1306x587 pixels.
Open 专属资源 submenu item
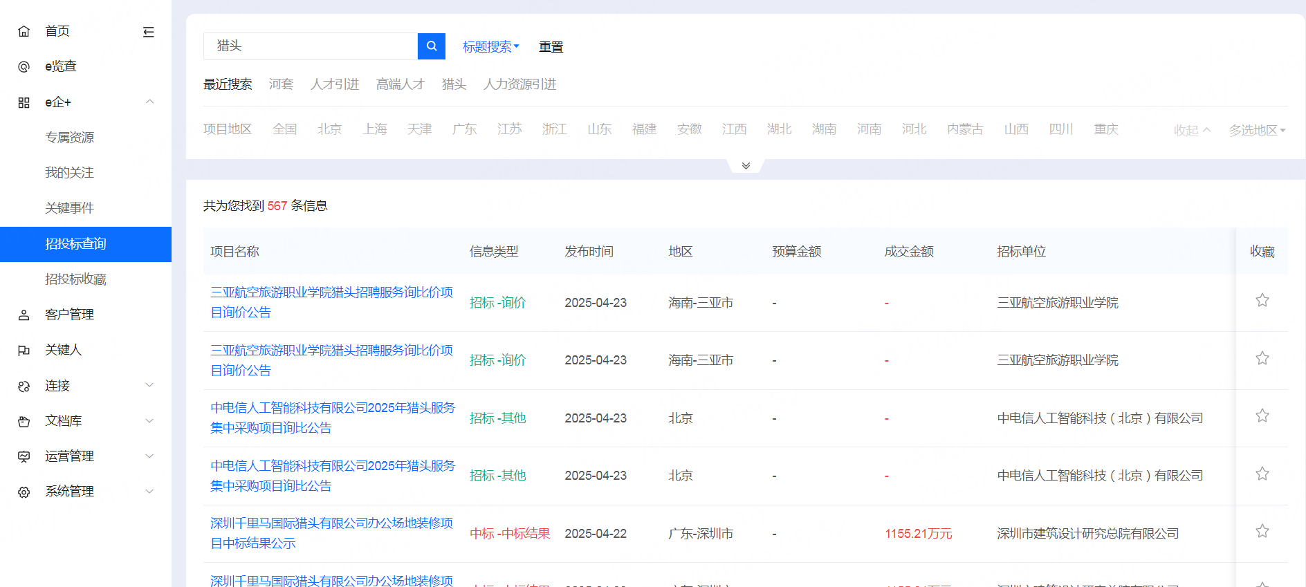(x=70, y=138)
